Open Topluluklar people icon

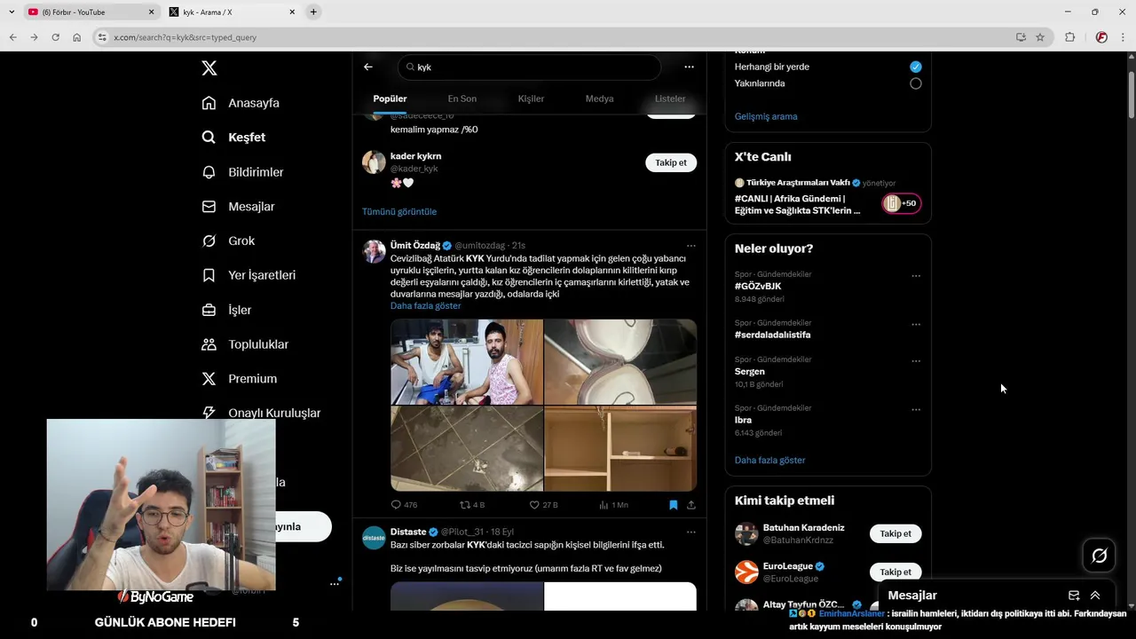(209, 344)
